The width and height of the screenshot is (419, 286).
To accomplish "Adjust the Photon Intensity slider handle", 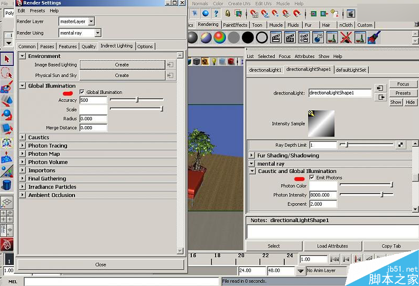I will click(x=382, y=195).
